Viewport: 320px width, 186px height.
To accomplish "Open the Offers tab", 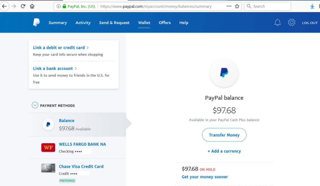I will [x=165, y=22].
